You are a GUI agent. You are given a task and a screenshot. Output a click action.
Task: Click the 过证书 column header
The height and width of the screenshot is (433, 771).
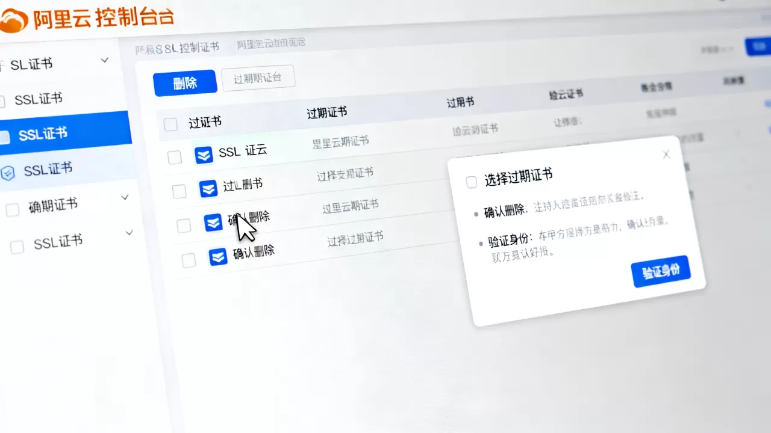tap(205, 121)
